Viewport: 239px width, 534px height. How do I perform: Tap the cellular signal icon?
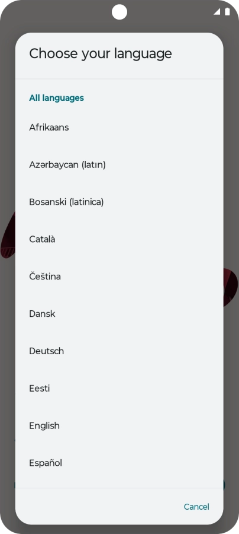click(217, 12)
